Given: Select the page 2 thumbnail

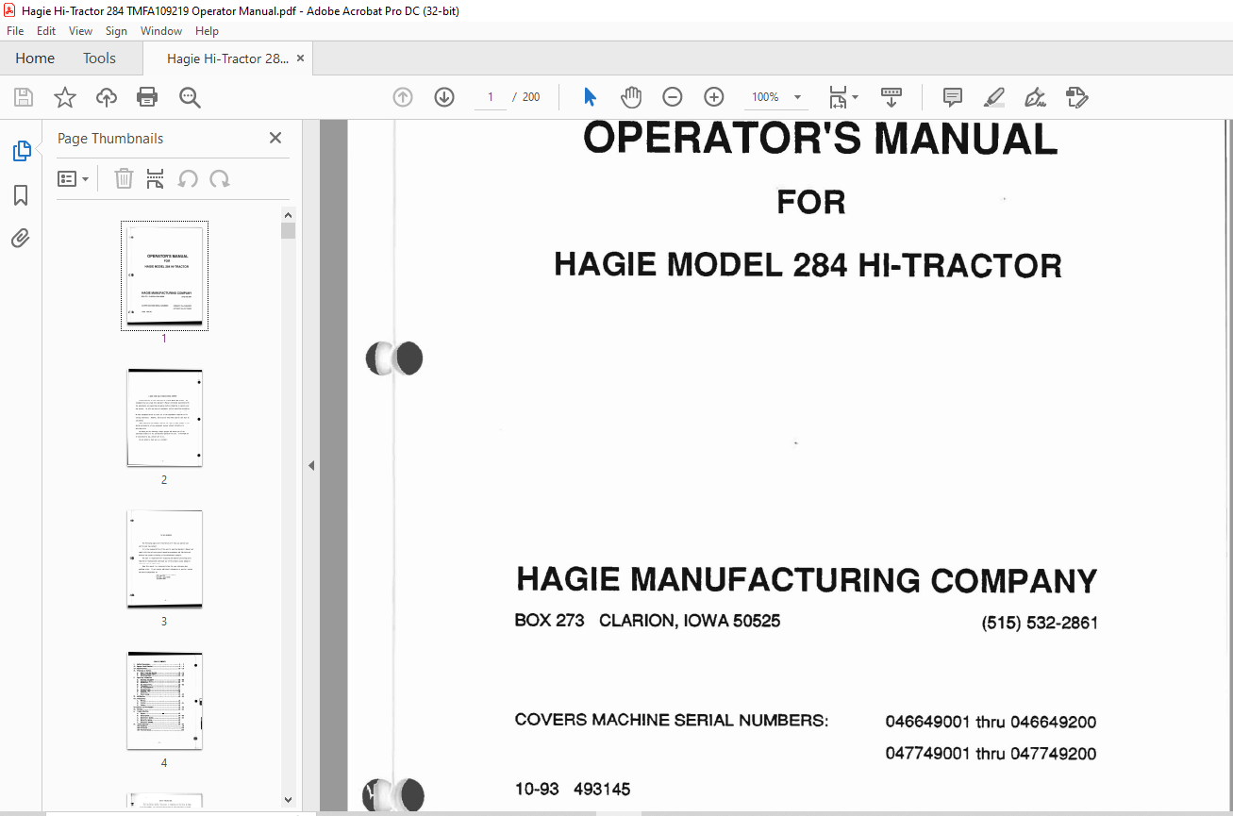Looking at the screenshot, I should [164, 417].
